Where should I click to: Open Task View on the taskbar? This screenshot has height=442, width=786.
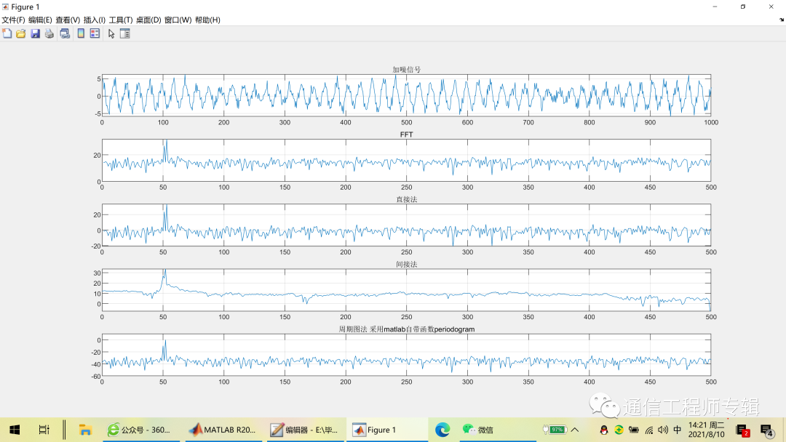pos(44,430)
